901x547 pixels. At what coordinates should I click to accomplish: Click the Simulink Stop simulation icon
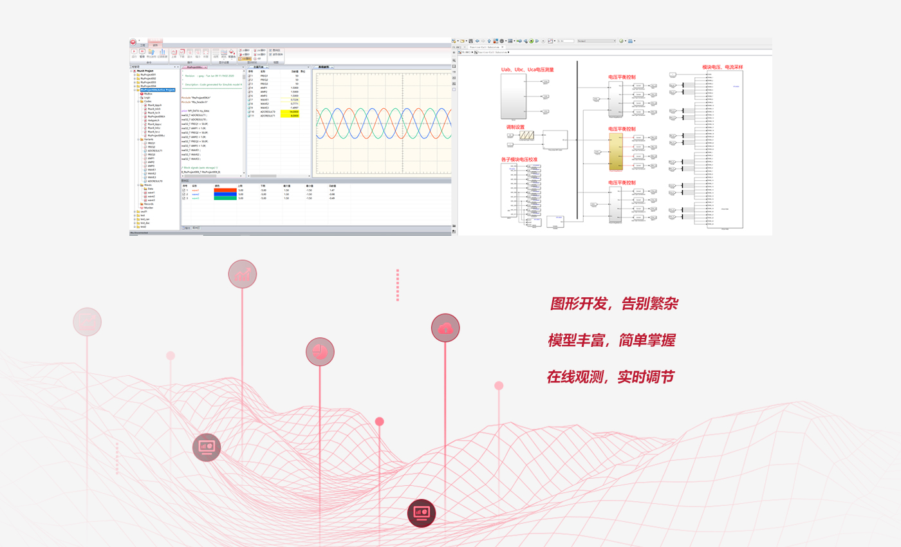543,41
